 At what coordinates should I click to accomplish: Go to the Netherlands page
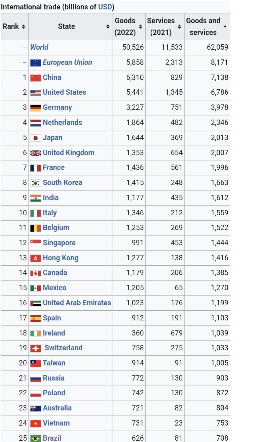(x=62, y=123)
